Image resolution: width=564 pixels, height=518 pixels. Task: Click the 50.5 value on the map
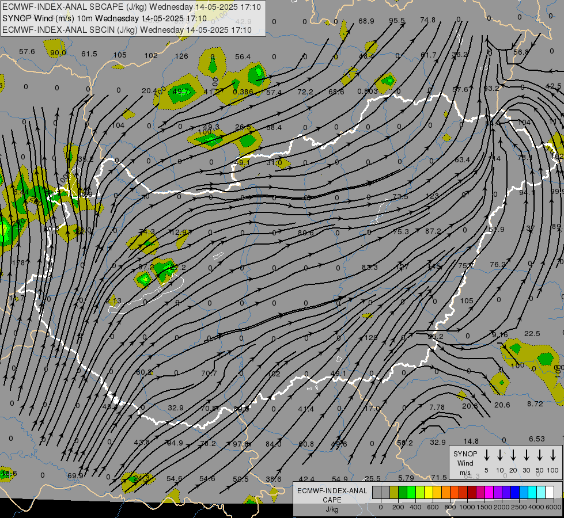point(241,479)
